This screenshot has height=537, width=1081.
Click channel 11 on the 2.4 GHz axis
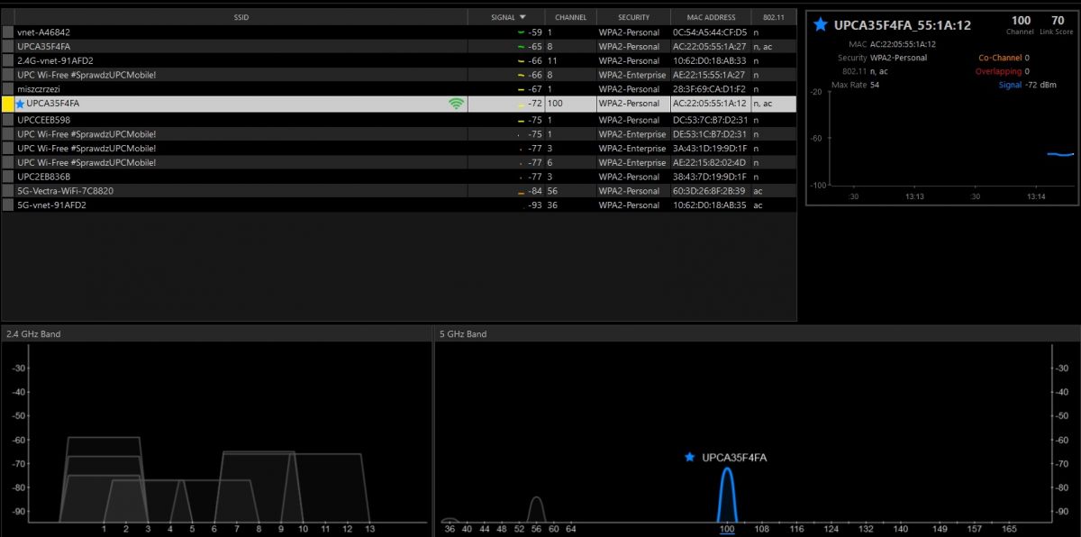click(x=325, y=529)
